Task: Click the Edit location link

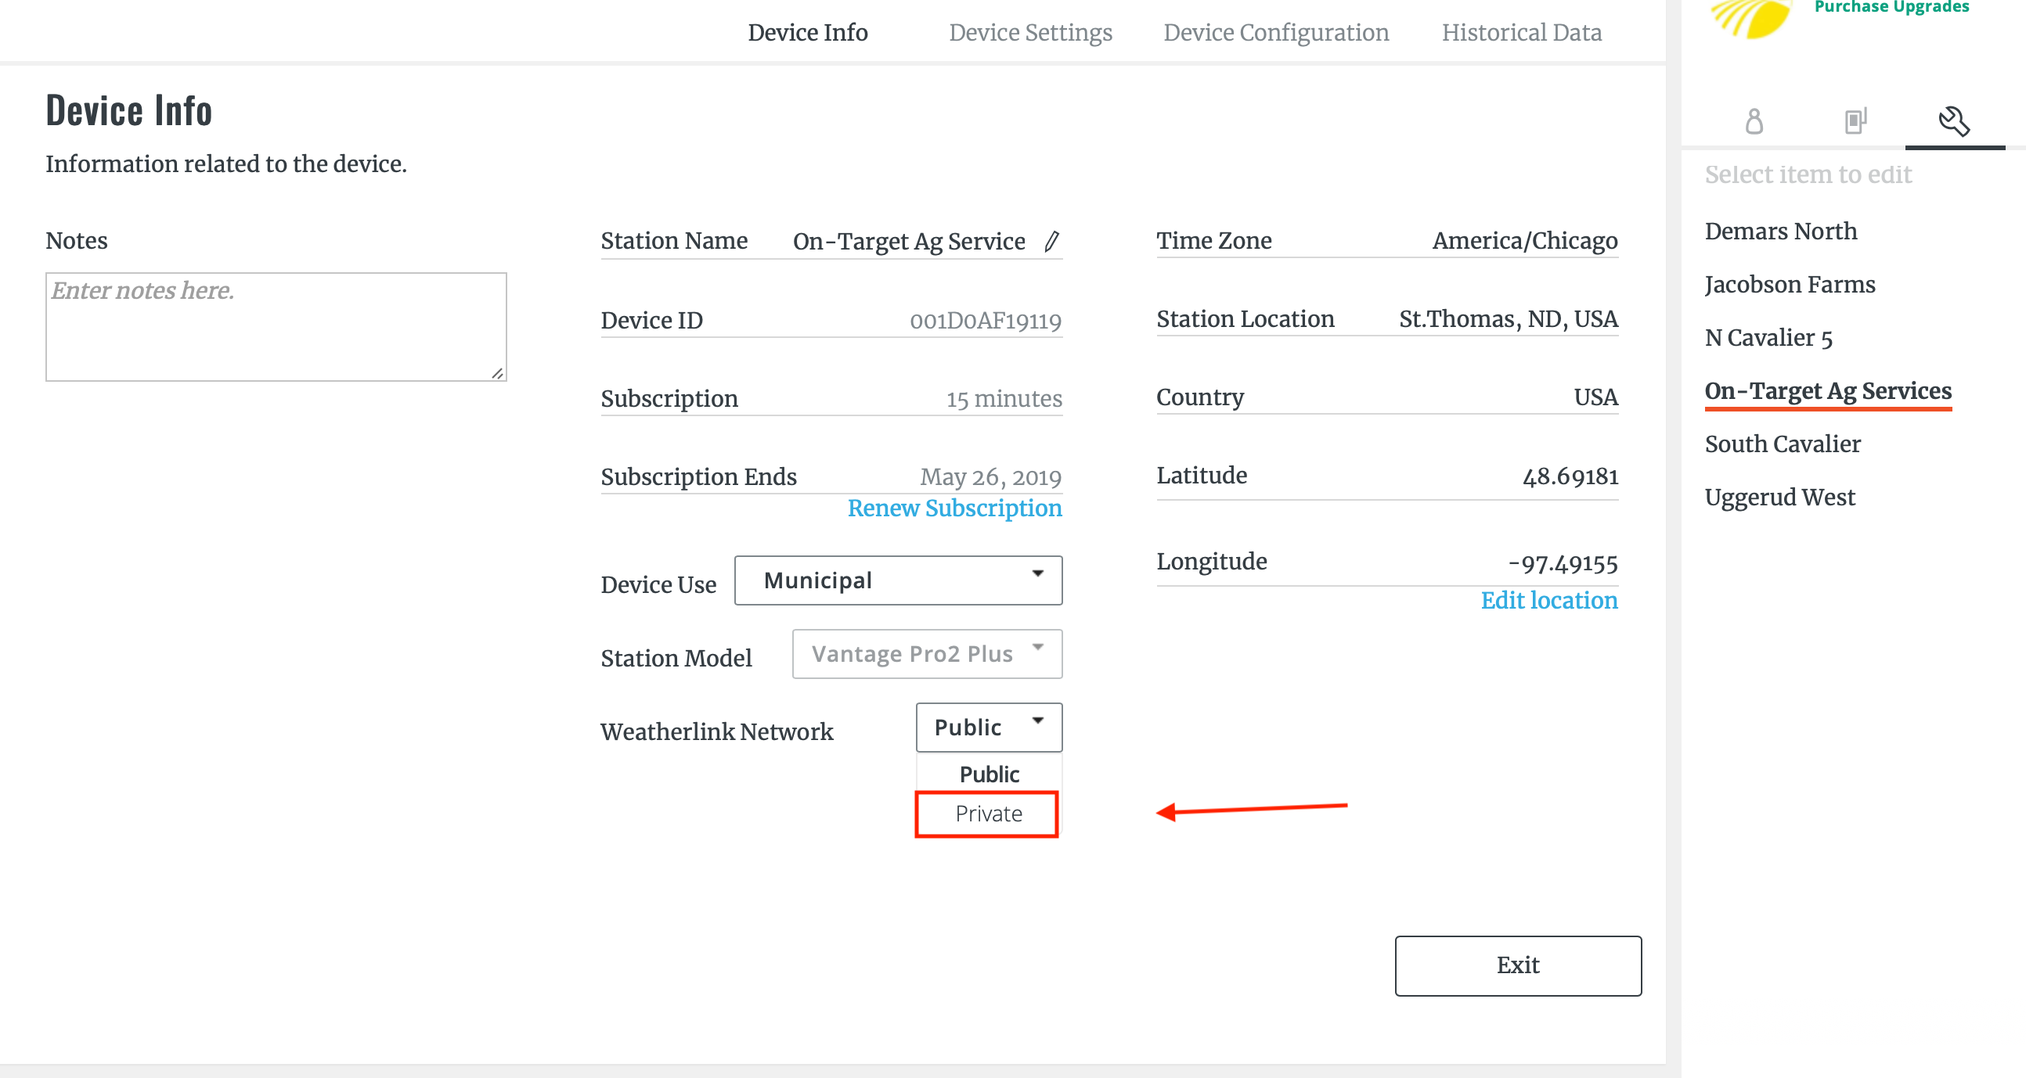Action: (x=1548, y=600)
